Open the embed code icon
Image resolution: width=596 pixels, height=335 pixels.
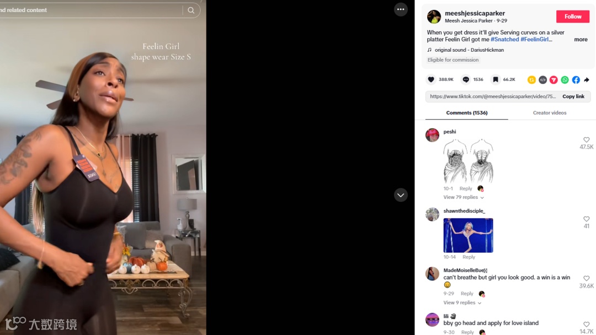[x=543, y=80]
